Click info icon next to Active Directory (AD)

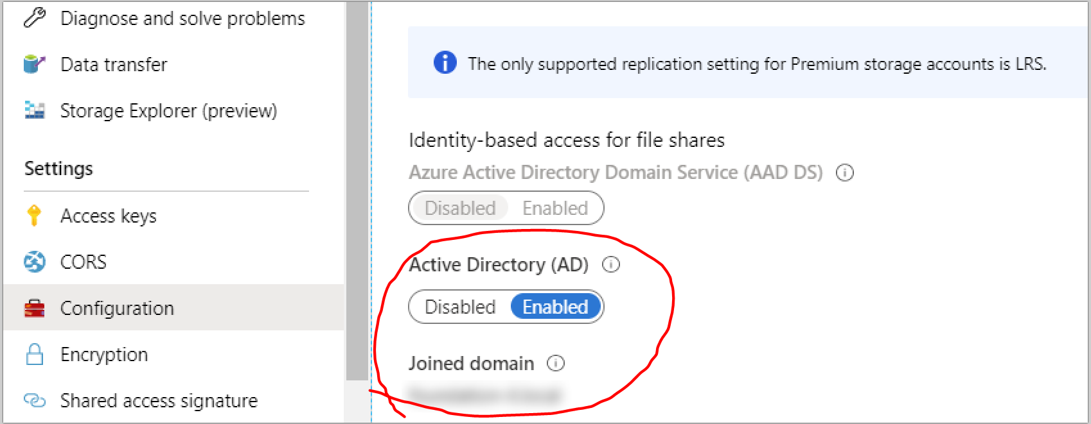coord(611,264)
